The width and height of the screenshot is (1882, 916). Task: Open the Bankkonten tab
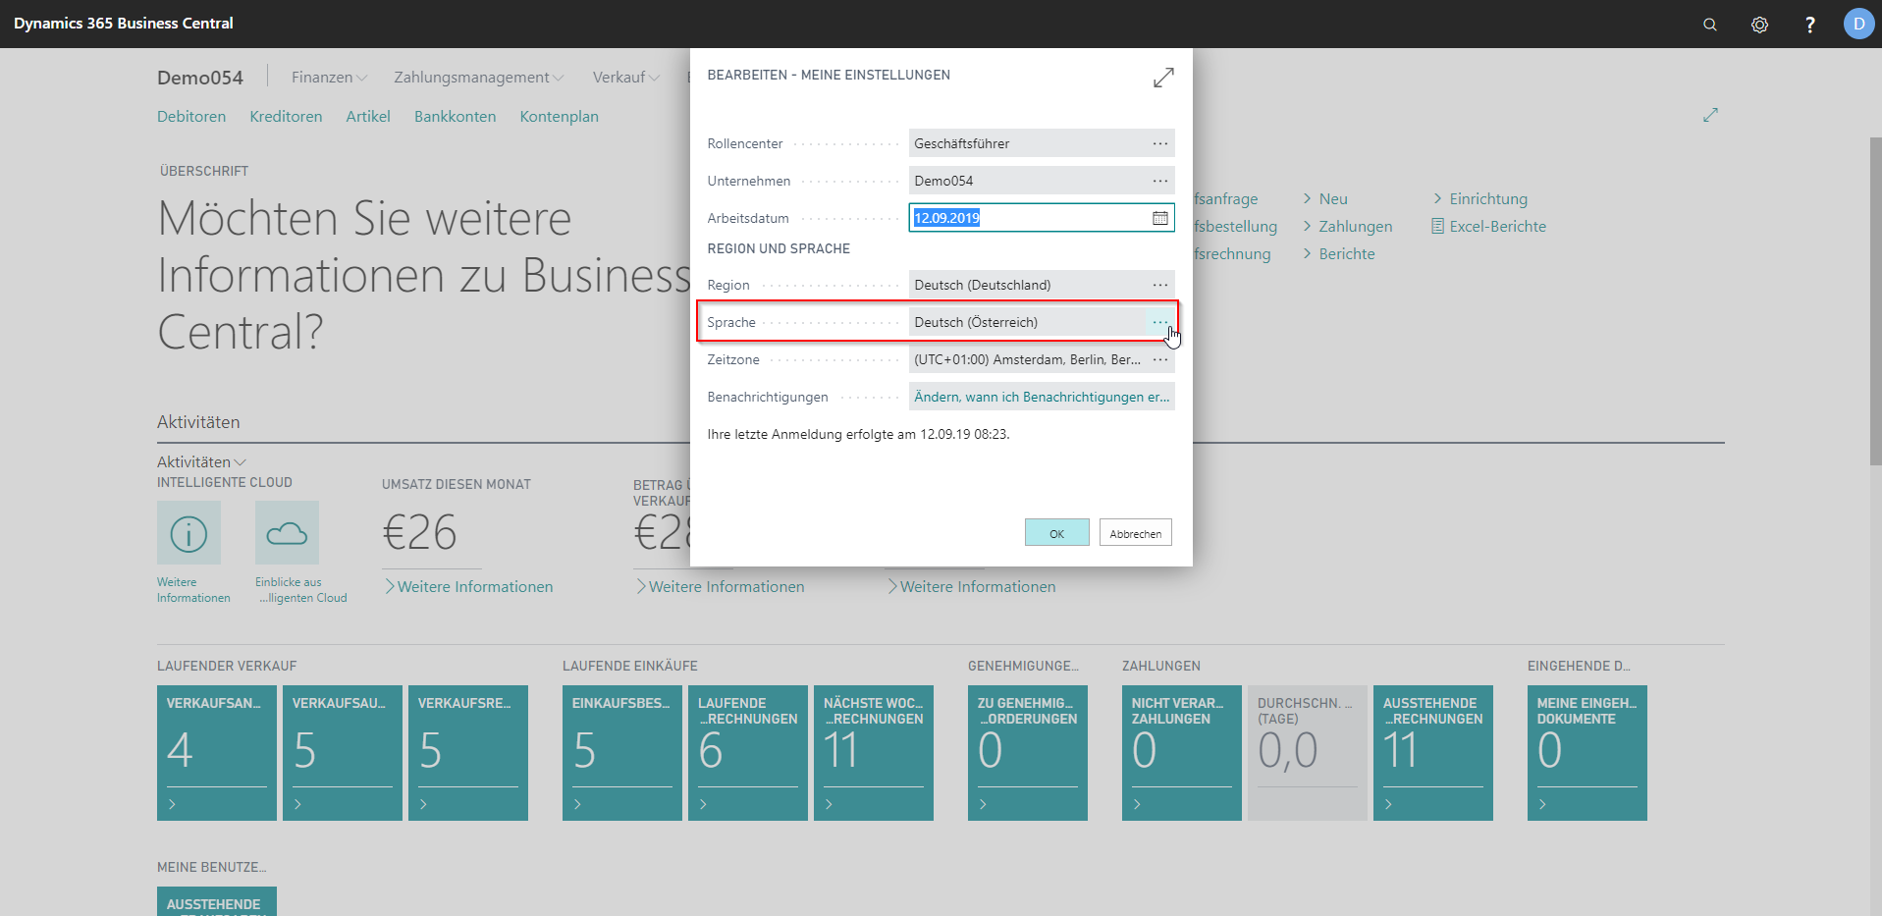pyautogui.click(x=455, y=116)
